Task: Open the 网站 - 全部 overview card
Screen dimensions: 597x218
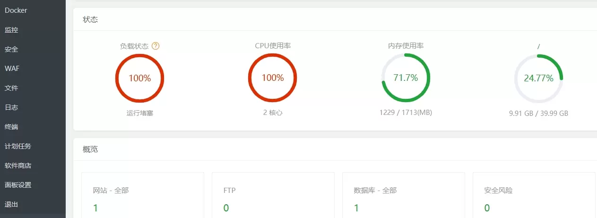Action: [x=143, y=195]
